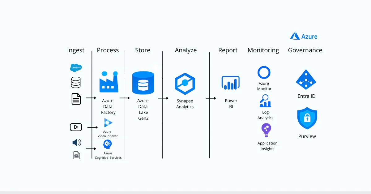The width and height of the screenshot is (371, 194).
Task: Select the Azure Data Lake Gen2 icon
Action: pos(143,83)
